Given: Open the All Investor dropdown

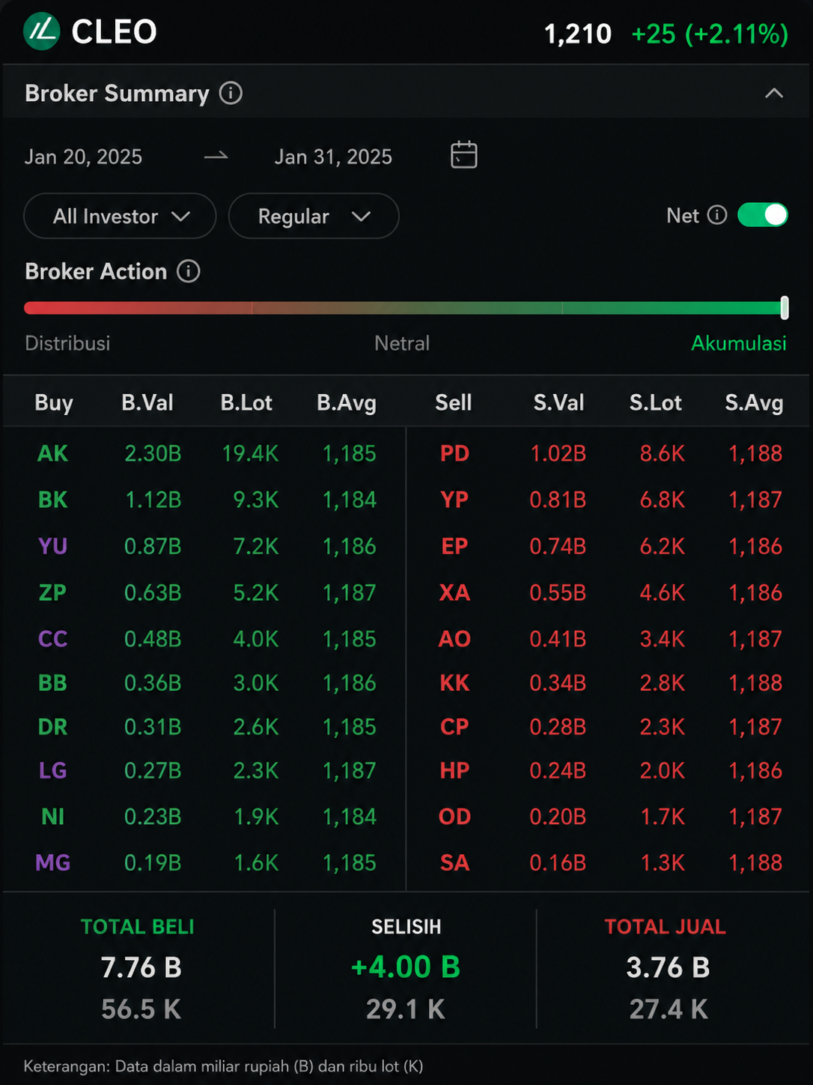Looking at the screenshot, I should coord(120,216).
